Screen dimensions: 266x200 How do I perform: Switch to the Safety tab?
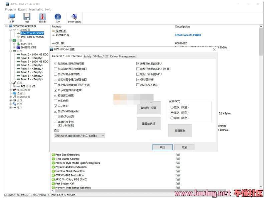(87, 56)
